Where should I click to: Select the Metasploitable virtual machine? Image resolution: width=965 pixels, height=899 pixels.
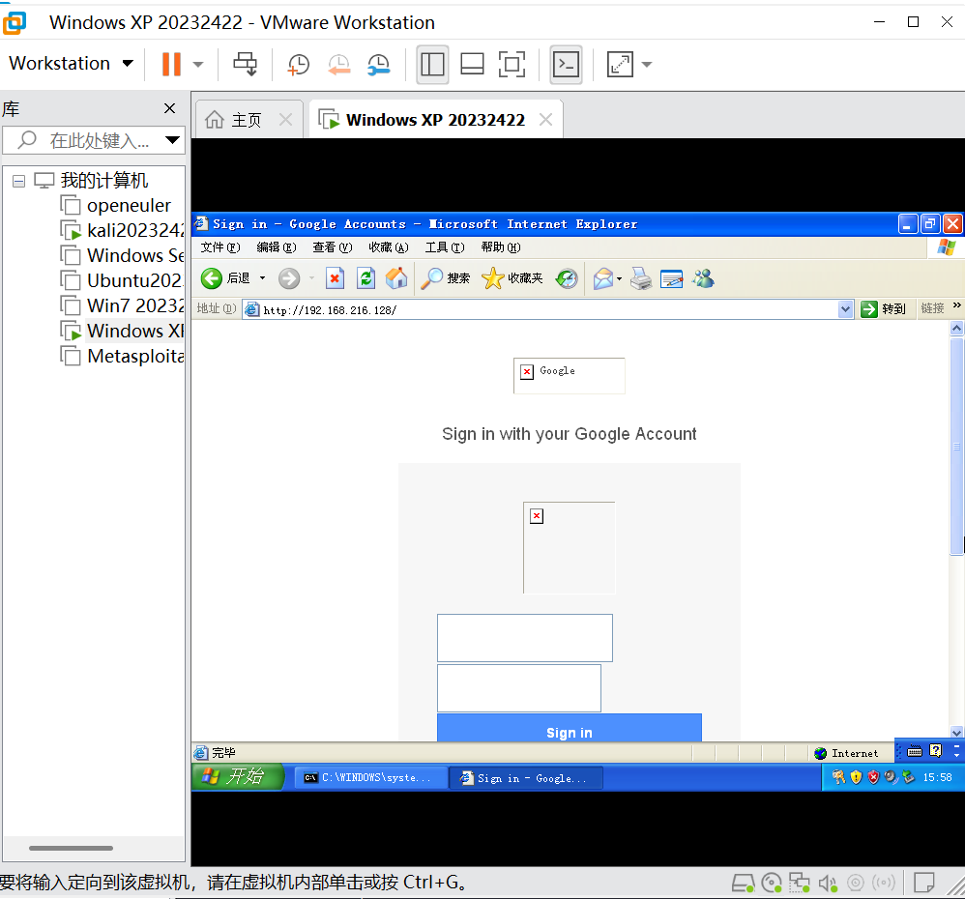[x=122, y=357]
